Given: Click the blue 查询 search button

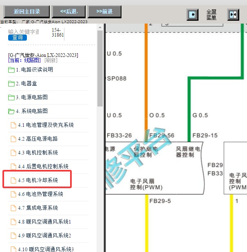Looking at the screenshot, I should (18, 38).
